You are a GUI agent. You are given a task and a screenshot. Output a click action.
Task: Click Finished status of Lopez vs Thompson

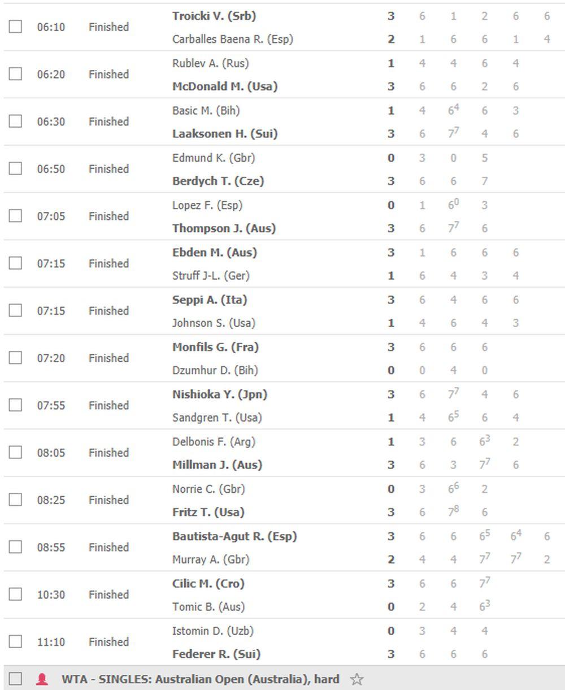[x=108, y=216]
